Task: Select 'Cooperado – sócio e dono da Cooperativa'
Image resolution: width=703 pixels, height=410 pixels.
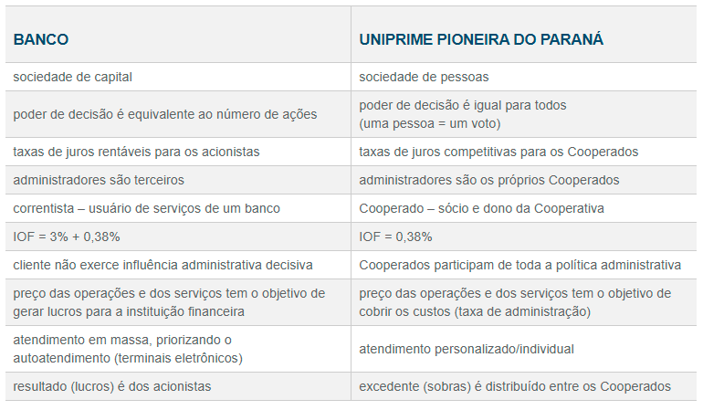Action: pyautogui.click(x=481, y=208)
